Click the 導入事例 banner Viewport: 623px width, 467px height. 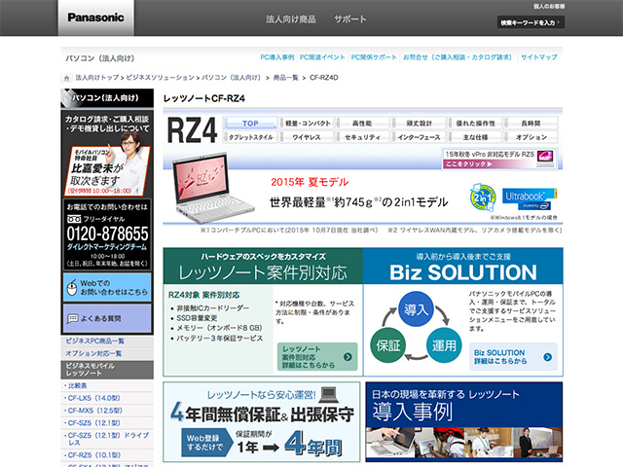463,422
